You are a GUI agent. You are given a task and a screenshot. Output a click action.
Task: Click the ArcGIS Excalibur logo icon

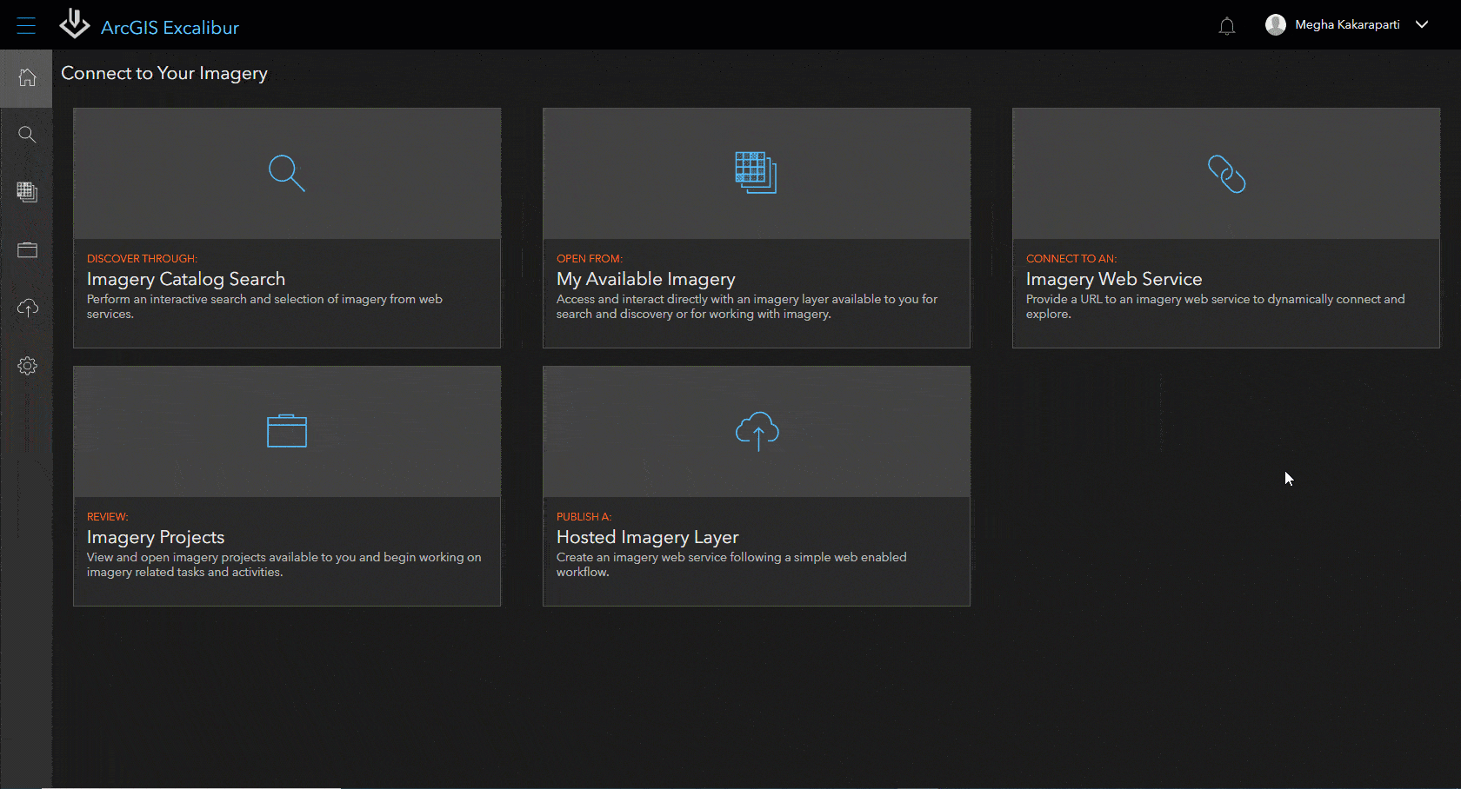pos(75,24)
